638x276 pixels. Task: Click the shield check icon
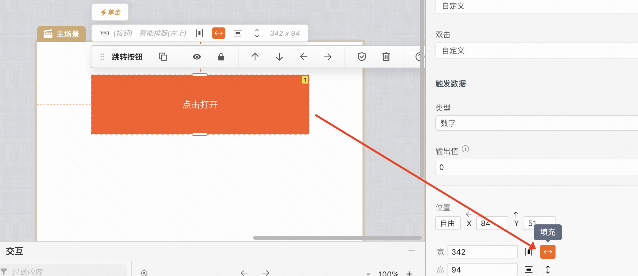tap(362, 57)
